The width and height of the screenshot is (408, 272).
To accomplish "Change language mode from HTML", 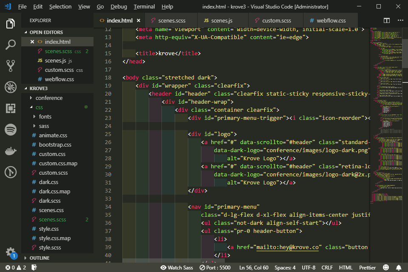I will (346, 268).
